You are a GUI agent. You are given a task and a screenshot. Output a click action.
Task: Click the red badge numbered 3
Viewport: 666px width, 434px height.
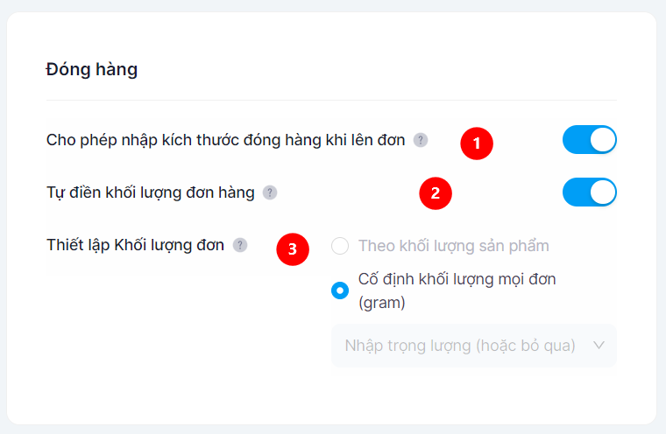pos(293,249)
